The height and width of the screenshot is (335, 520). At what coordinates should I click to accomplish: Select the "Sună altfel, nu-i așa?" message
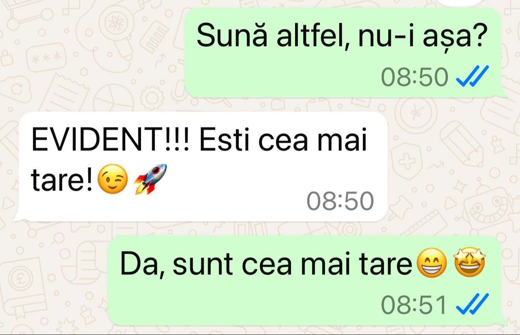click(343, 52)
